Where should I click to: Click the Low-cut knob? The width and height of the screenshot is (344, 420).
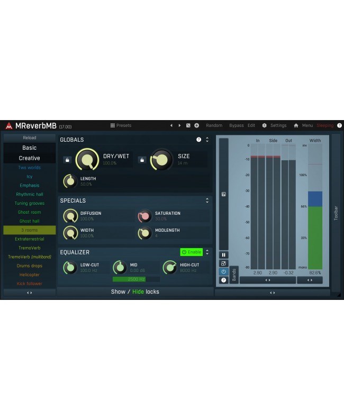[70, 267]
